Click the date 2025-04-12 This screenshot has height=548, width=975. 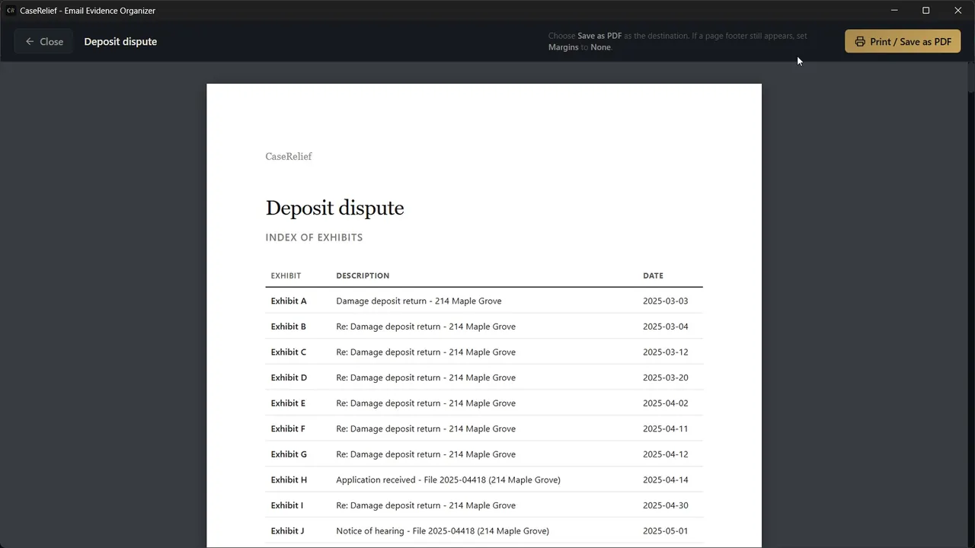coord(665,454)
